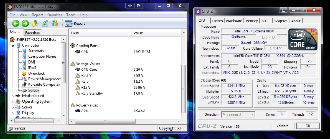Open the Report wizard button
This screenshot has width=330, height=139.
point(75,23)
